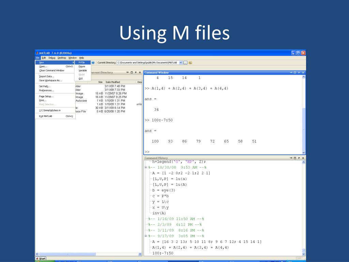This screenshot has height=262, width=349.
Task: Select history command 'y = L\c'
Action: click(x=161, y=202)
